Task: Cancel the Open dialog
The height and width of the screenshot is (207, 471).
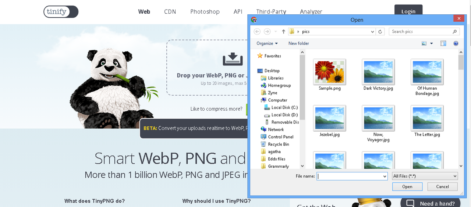Action: coord(443,187)
